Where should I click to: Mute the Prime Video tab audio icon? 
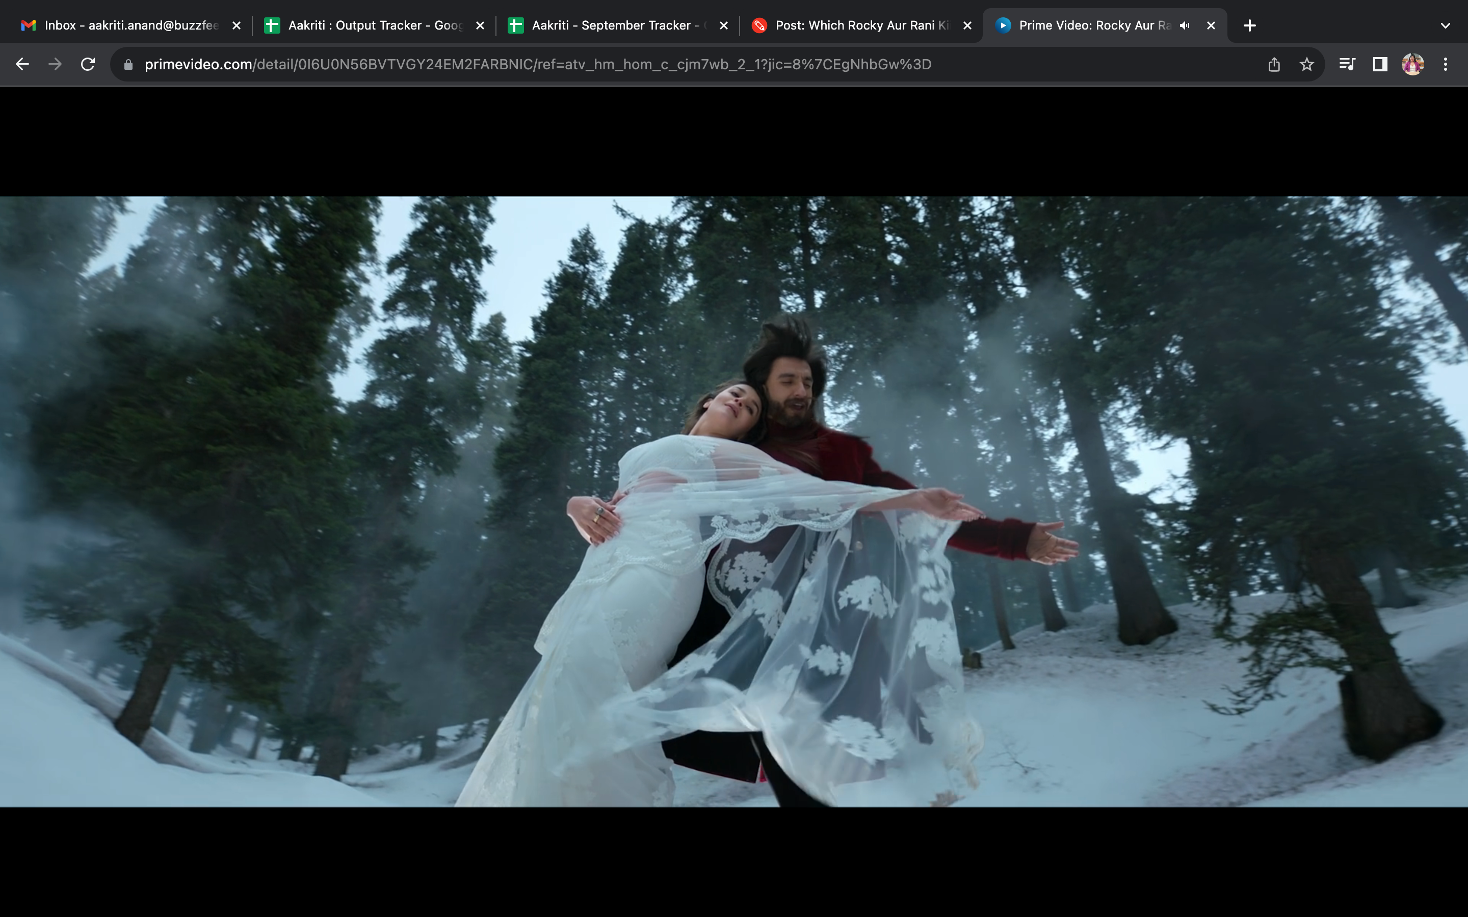tap(1185, 25)
